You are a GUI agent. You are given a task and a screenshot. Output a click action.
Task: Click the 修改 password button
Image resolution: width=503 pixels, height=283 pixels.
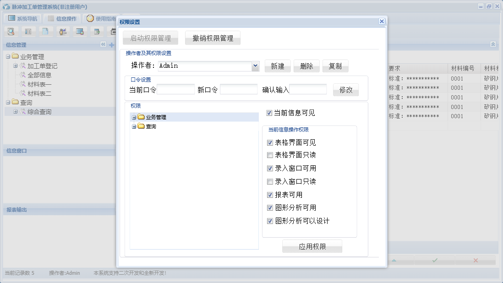tap(346, 90)
